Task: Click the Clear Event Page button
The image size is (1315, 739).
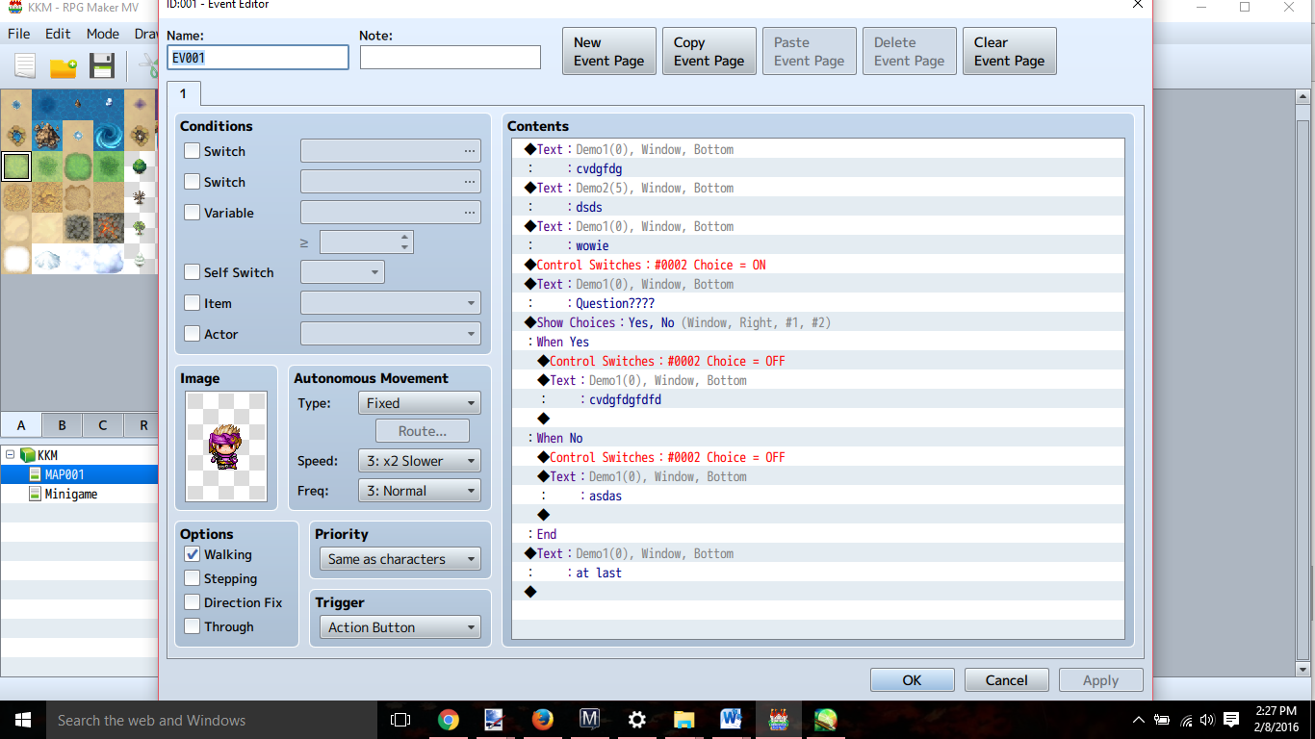Action: tap(1009, 51)
